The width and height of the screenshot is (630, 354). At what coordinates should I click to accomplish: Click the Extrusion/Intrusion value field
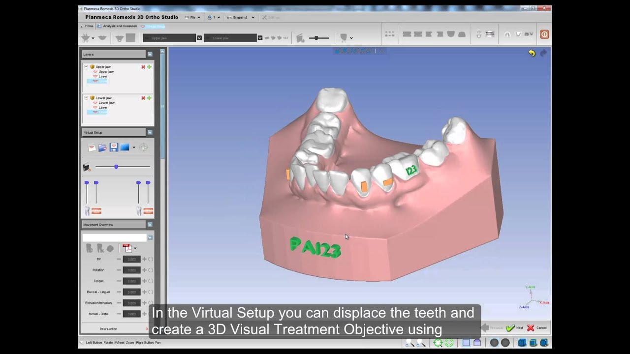click(x=131, y=303)
